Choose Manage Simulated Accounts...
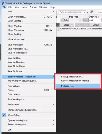Viewport: 102px width, 134px height. 29,110
